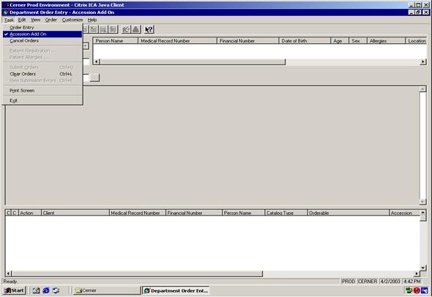Expand the dropdown arrow beside the Task menu

point(86,45)
